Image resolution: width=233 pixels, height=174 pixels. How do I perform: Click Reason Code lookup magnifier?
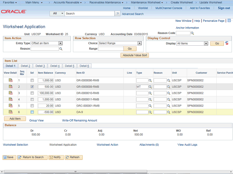tap(193, 33)
